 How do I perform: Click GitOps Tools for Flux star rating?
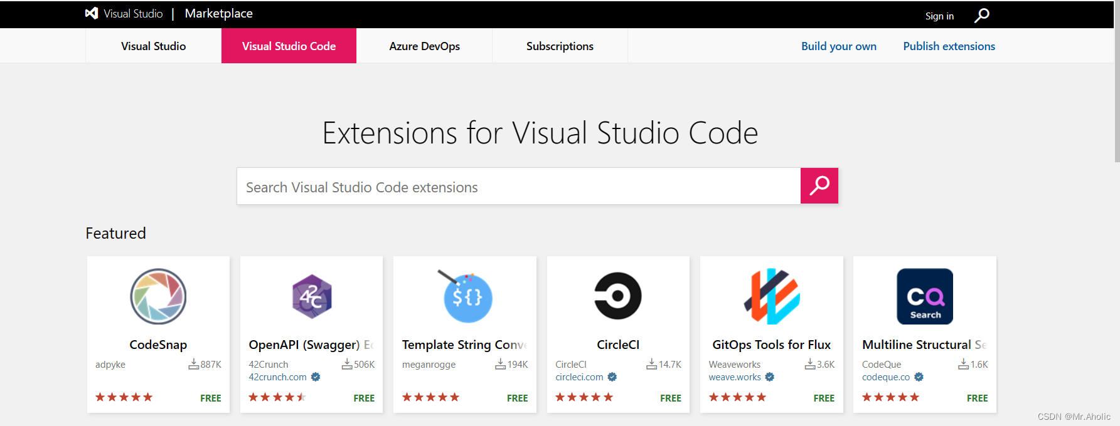tap(737, 397)
